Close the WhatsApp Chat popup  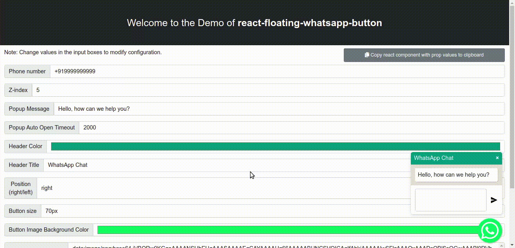point(497,158)
